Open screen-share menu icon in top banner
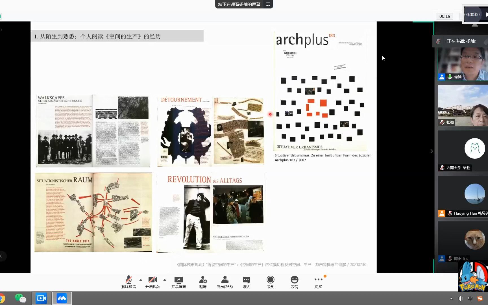Screen dimensions: 488x305 268,4
